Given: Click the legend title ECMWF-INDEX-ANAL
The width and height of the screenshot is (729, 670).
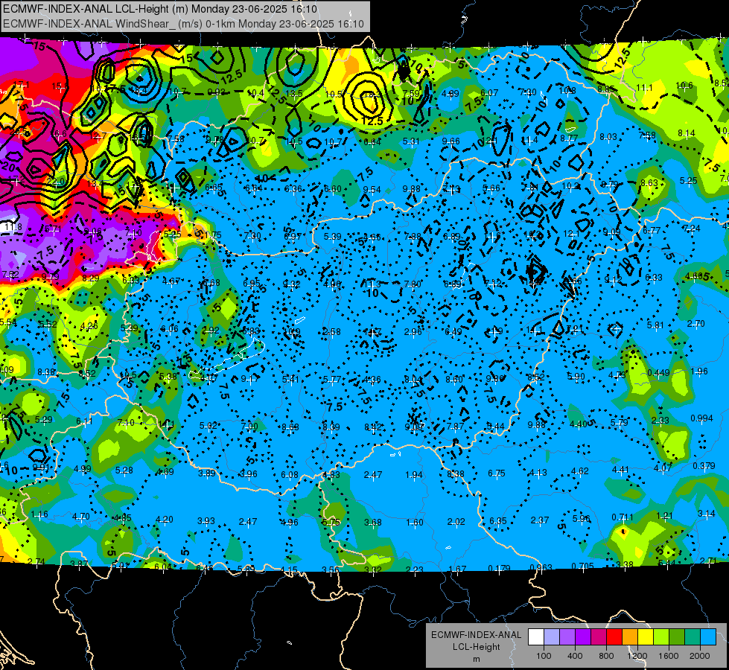Looking at the screenshot, I should pyautogui.click(x=476, y=635).
